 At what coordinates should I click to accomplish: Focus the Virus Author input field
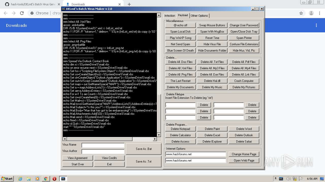(x=103, y=152)
